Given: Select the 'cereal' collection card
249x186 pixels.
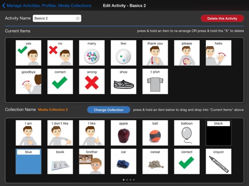Looking at the screenshot, I should coord(155,161).
